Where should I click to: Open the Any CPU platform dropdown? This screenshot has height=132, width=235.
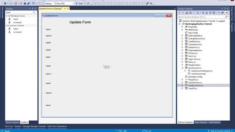[65, 3]
